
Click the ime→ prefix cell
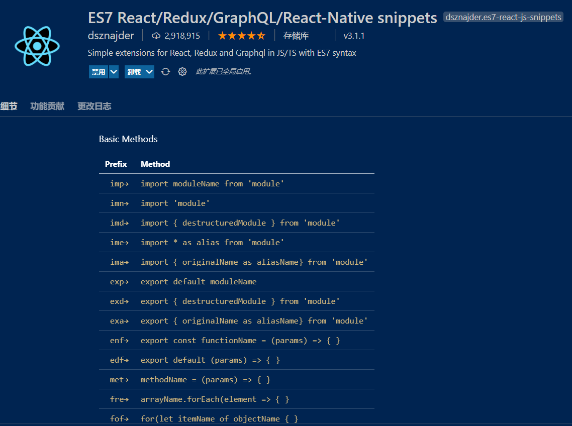pyautogui.click(x=120, y=243)
